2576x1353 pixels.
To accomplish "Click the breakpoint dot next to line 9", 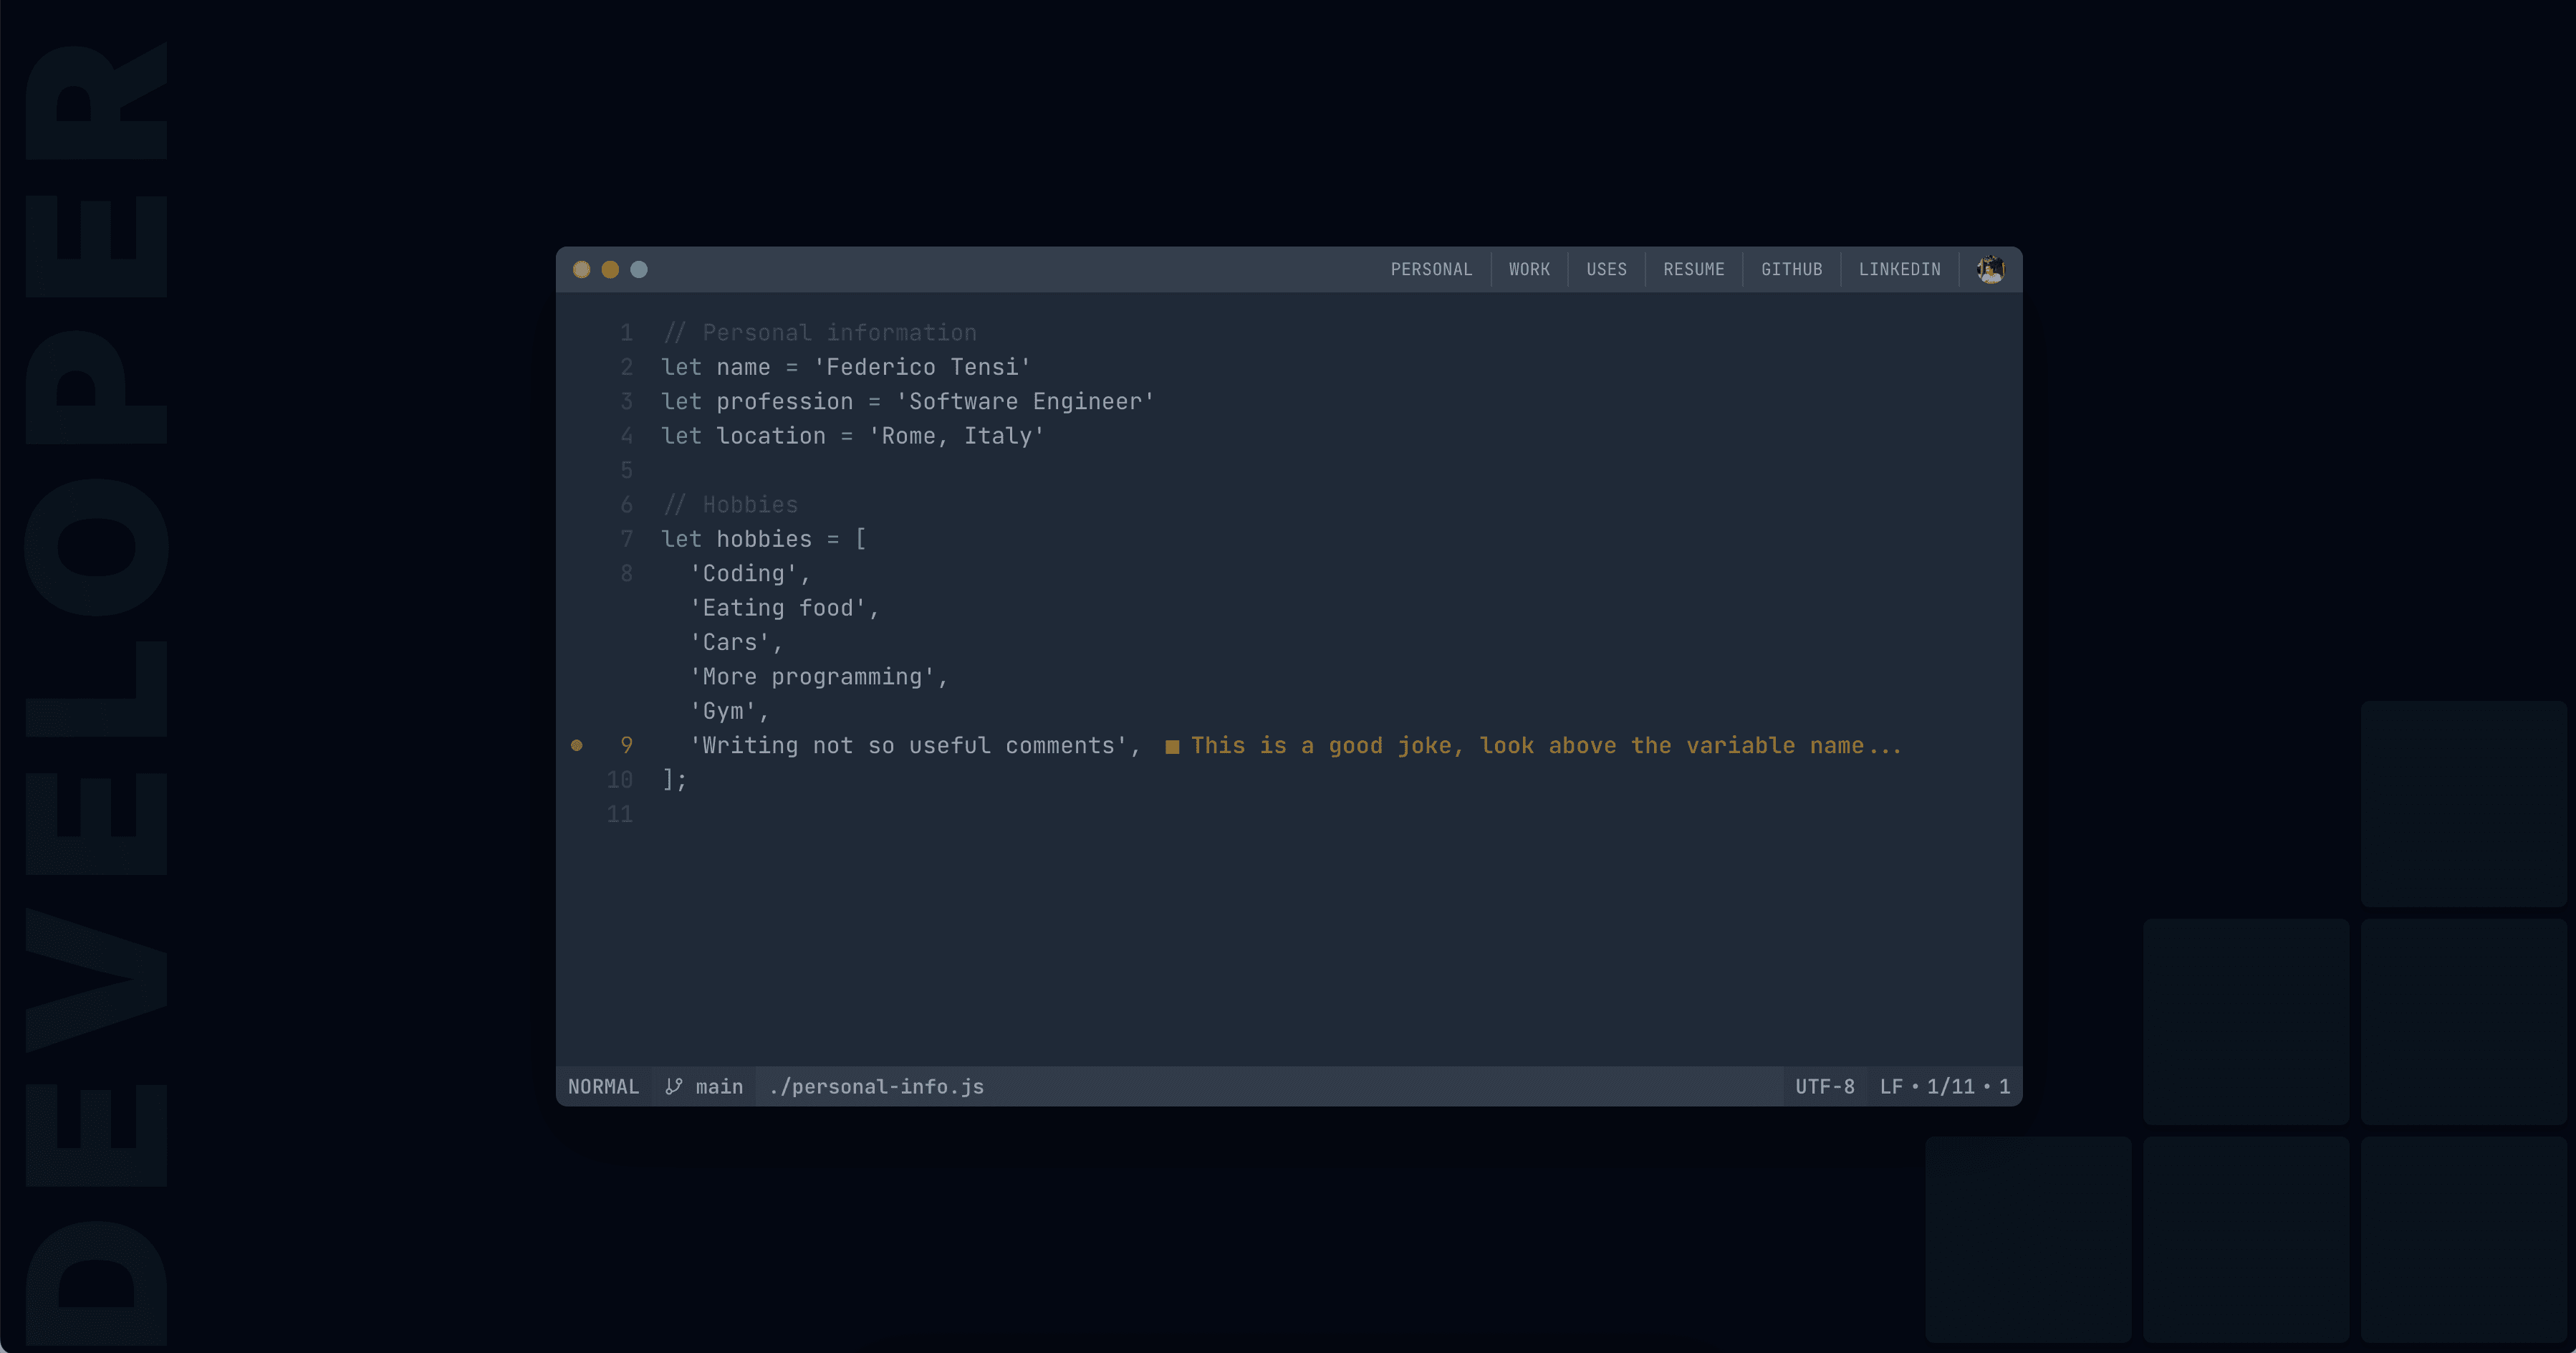I will pyautogui.click(x=578, y=745).
